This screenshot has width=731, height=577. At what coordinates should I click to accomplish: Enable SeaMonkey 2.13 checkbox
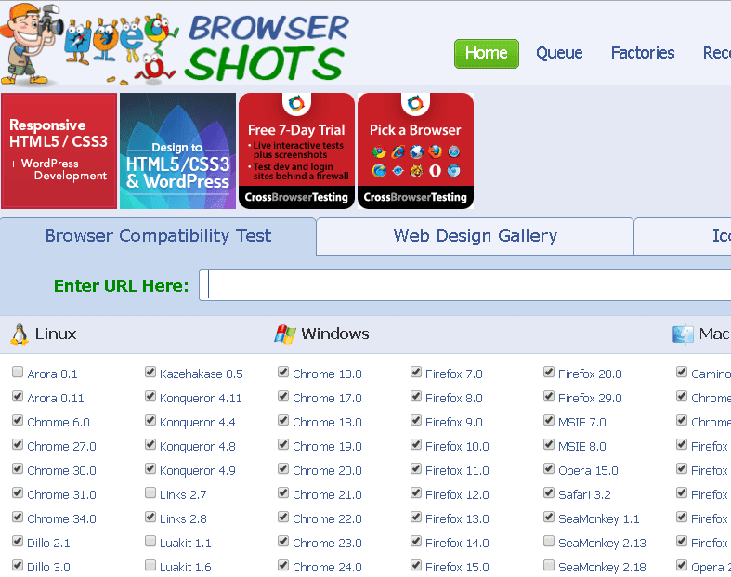549,542
